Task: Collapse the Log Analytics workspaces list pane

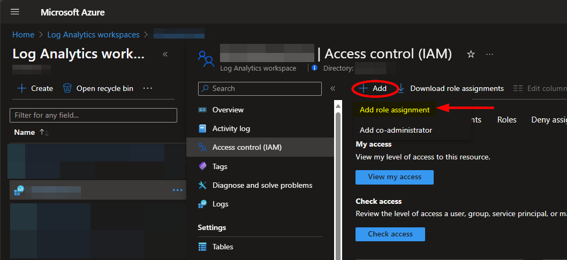Action: click(165, 54)
